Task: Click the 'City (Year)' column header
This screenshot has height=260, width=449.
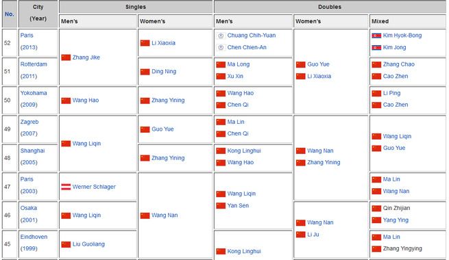Action: (38, 14)
